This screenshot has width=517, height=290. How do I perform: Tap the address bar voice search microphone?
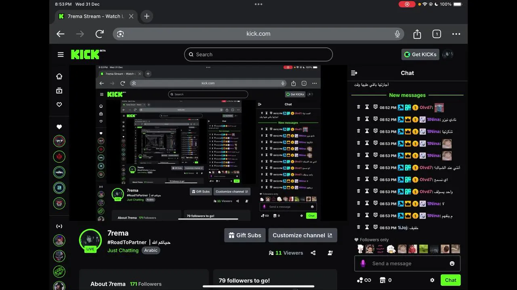click(397, 34)
